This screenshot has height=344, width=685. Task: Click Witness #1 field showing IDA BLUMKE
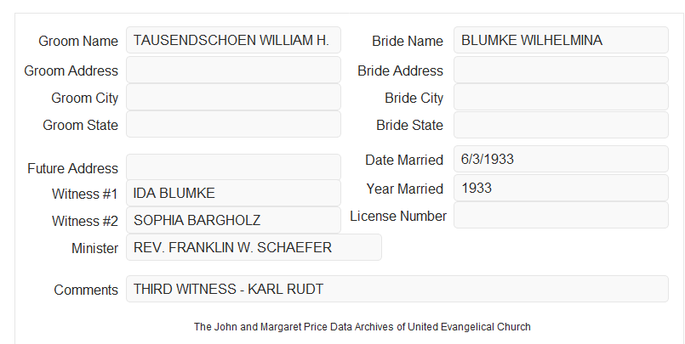pos(233,193)
